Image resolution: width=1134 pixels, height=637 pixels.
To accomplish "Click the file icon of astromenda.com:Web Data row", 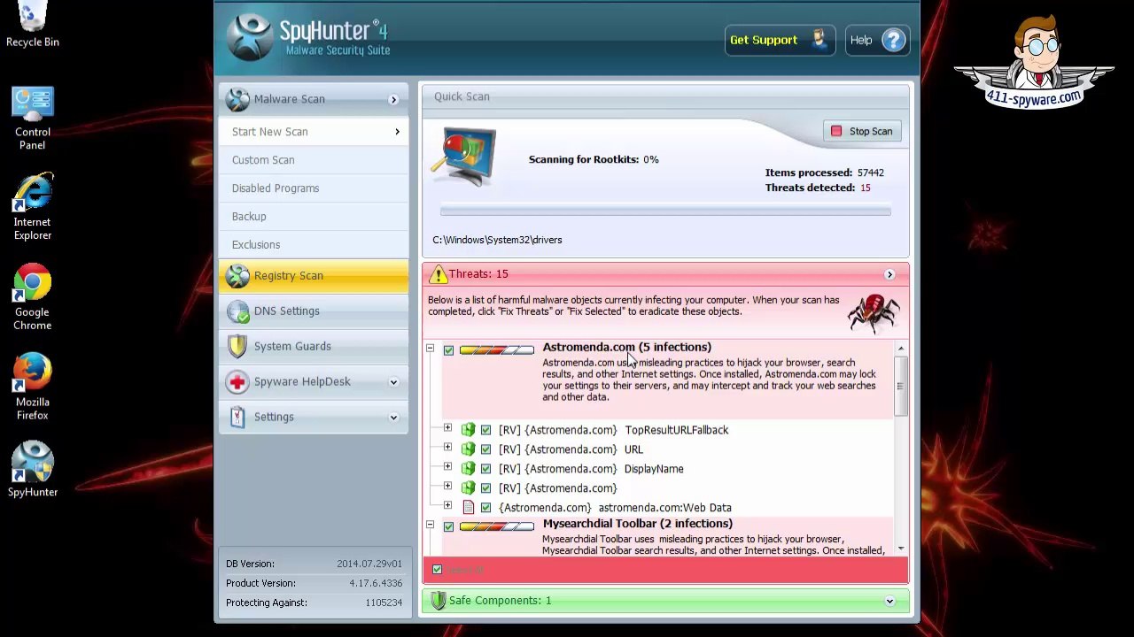I will pos(468,508).
